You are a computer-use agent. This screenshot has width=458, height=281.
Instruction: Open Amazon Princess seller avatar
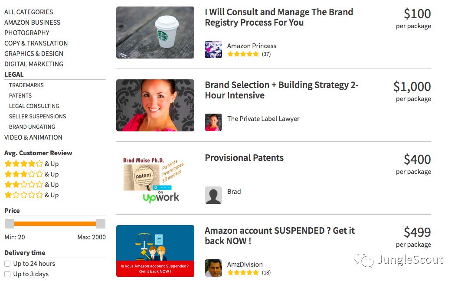pos(213,49)
